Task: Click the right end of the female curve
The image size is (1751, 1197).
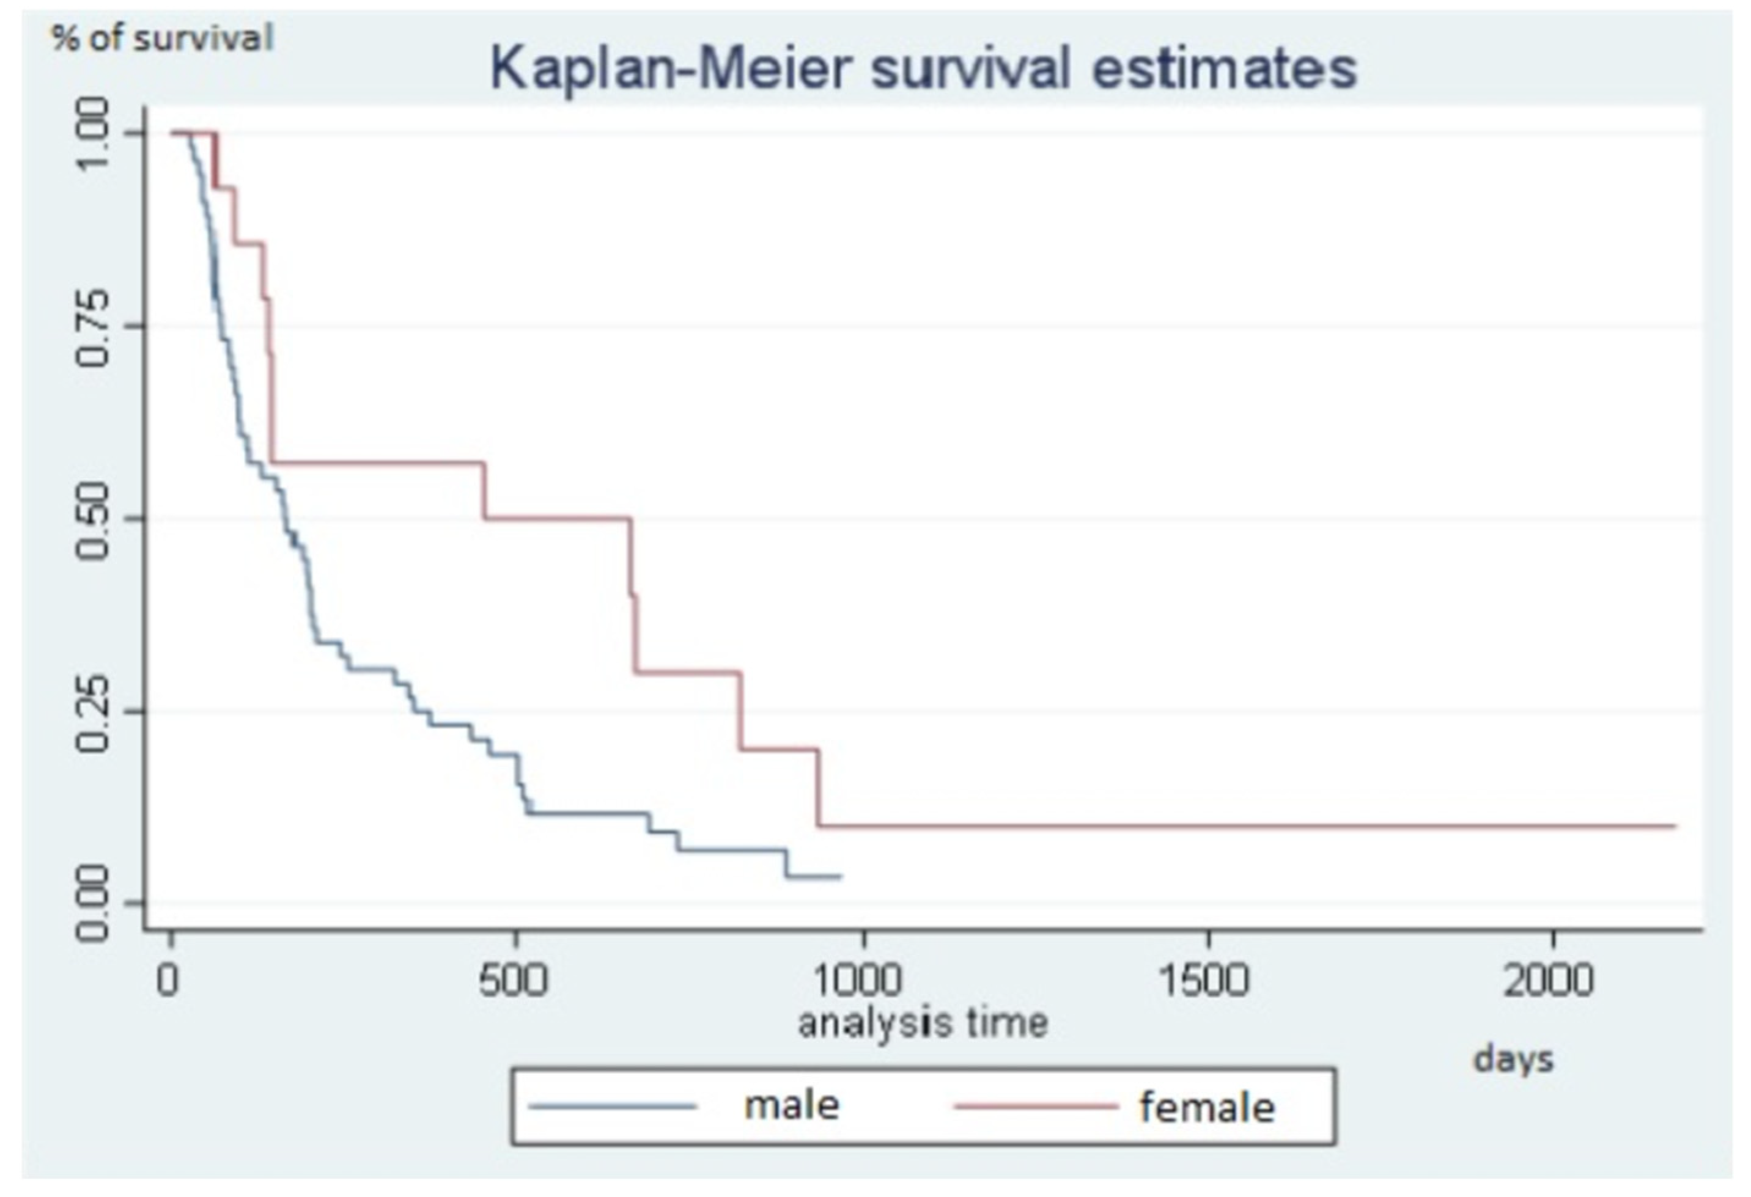Action: pyautogui.click(x=1673, y=826)
